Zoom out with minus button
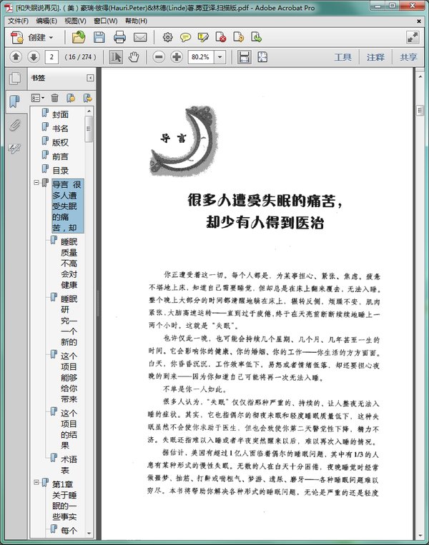Viewport: 429px width, 545px height. 159,56
